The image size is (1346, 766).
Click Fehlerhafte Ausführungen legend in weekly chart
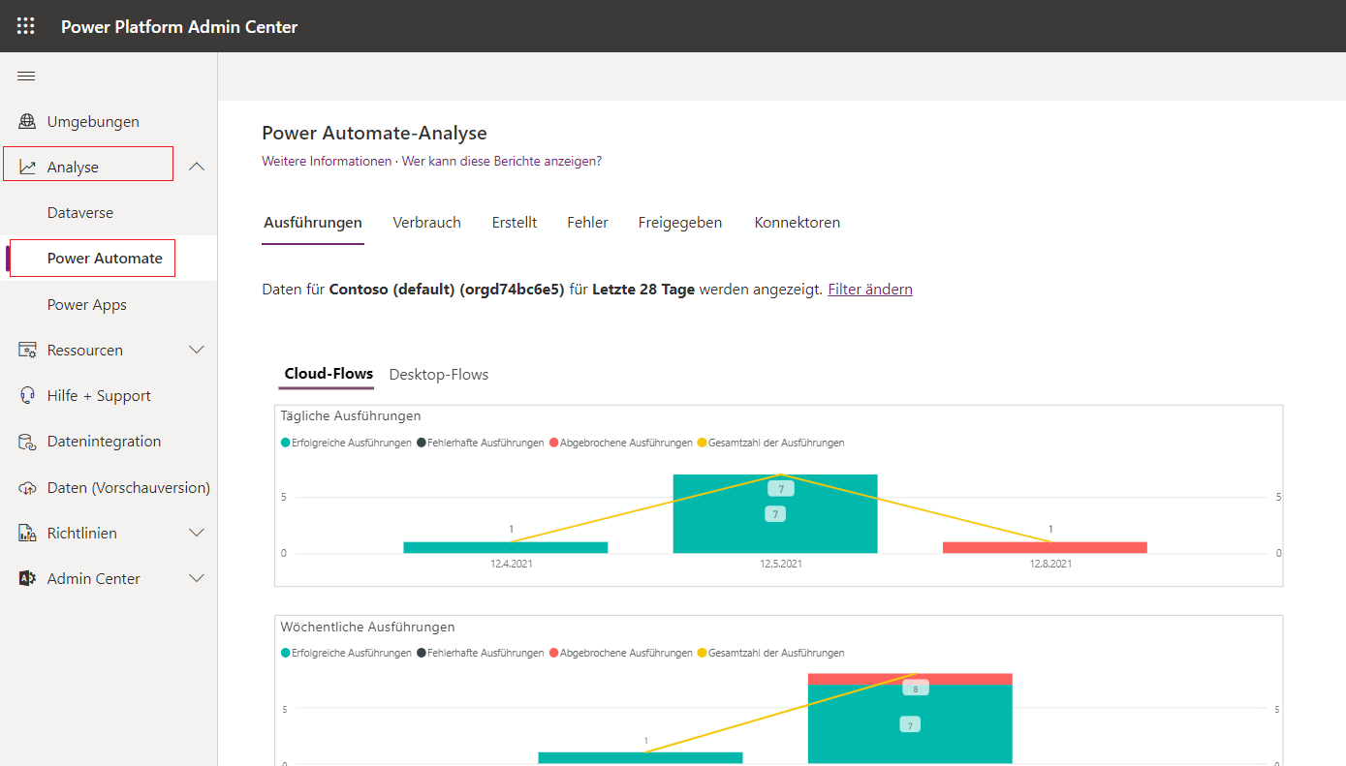tap(481, 653)
